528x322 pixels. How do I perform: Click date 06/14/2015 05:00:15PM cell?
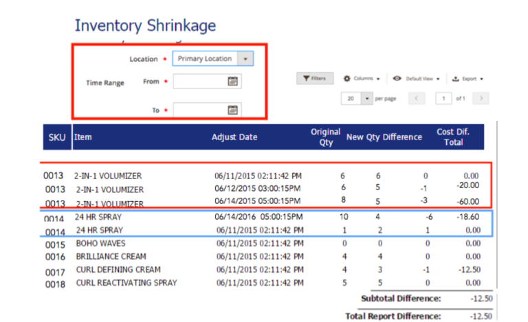[258, 200]
